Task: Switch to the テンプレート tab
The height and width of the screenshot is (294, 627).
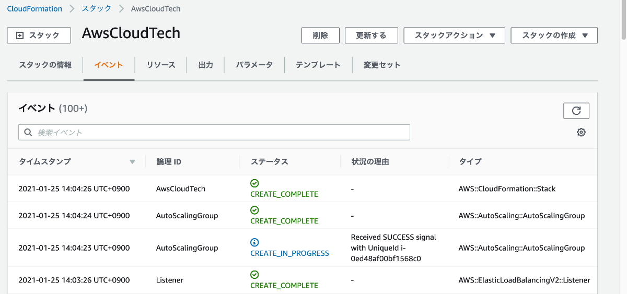Action: [318, 65]
